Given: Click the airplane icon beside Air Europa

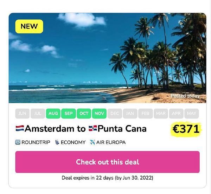Looking at the screenshot, I should (92, 142).
